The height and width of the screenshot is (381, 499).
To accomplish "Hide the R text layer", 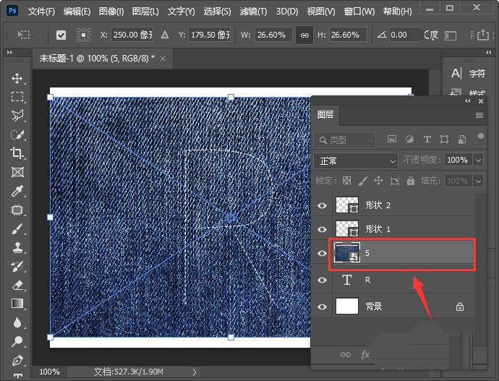I will point(322,280).
